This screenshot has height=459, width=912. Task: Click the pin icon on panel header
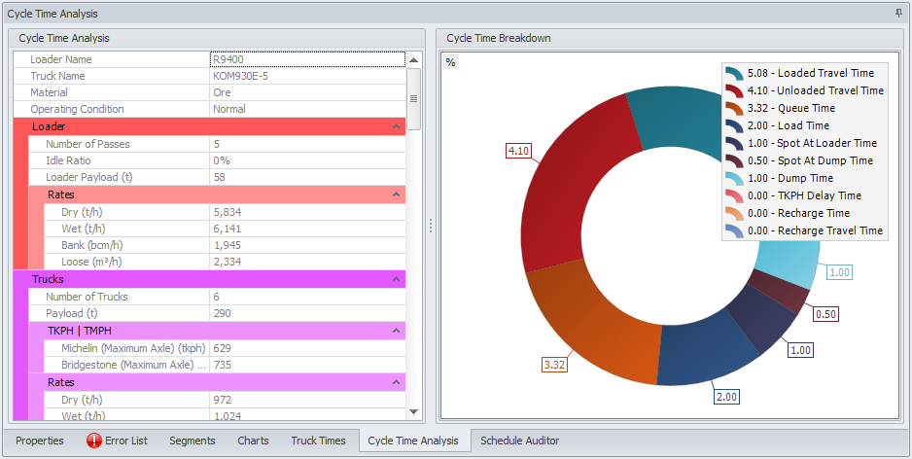tap(897, 14)
